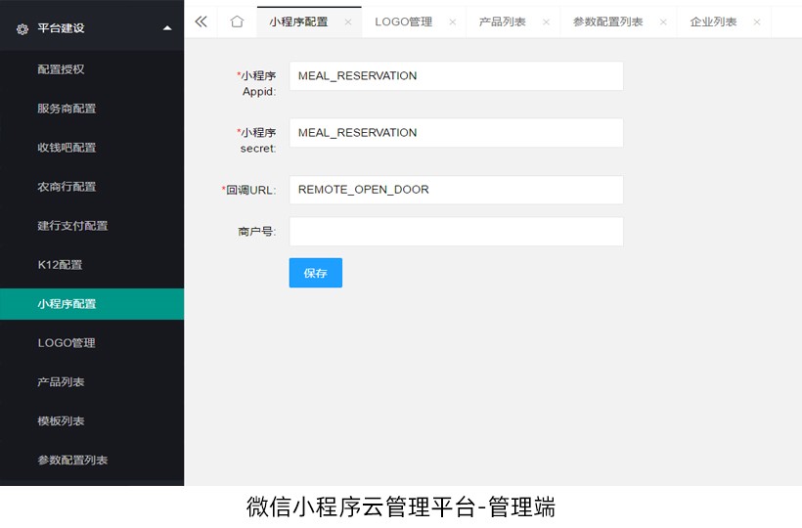Close the 参数配置列表 tab

(663, 22)
